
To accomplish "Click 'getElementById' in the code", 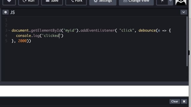I will (x=46, y=30).
